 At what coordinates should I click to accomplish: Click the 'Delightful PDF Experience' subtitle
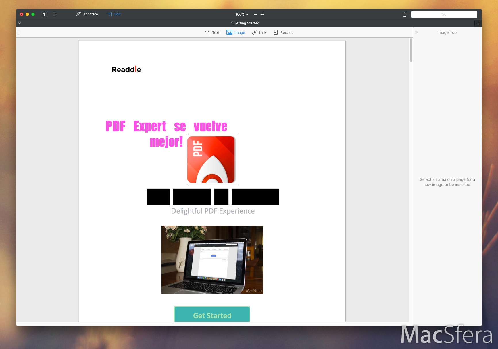[x=213, y=211]
